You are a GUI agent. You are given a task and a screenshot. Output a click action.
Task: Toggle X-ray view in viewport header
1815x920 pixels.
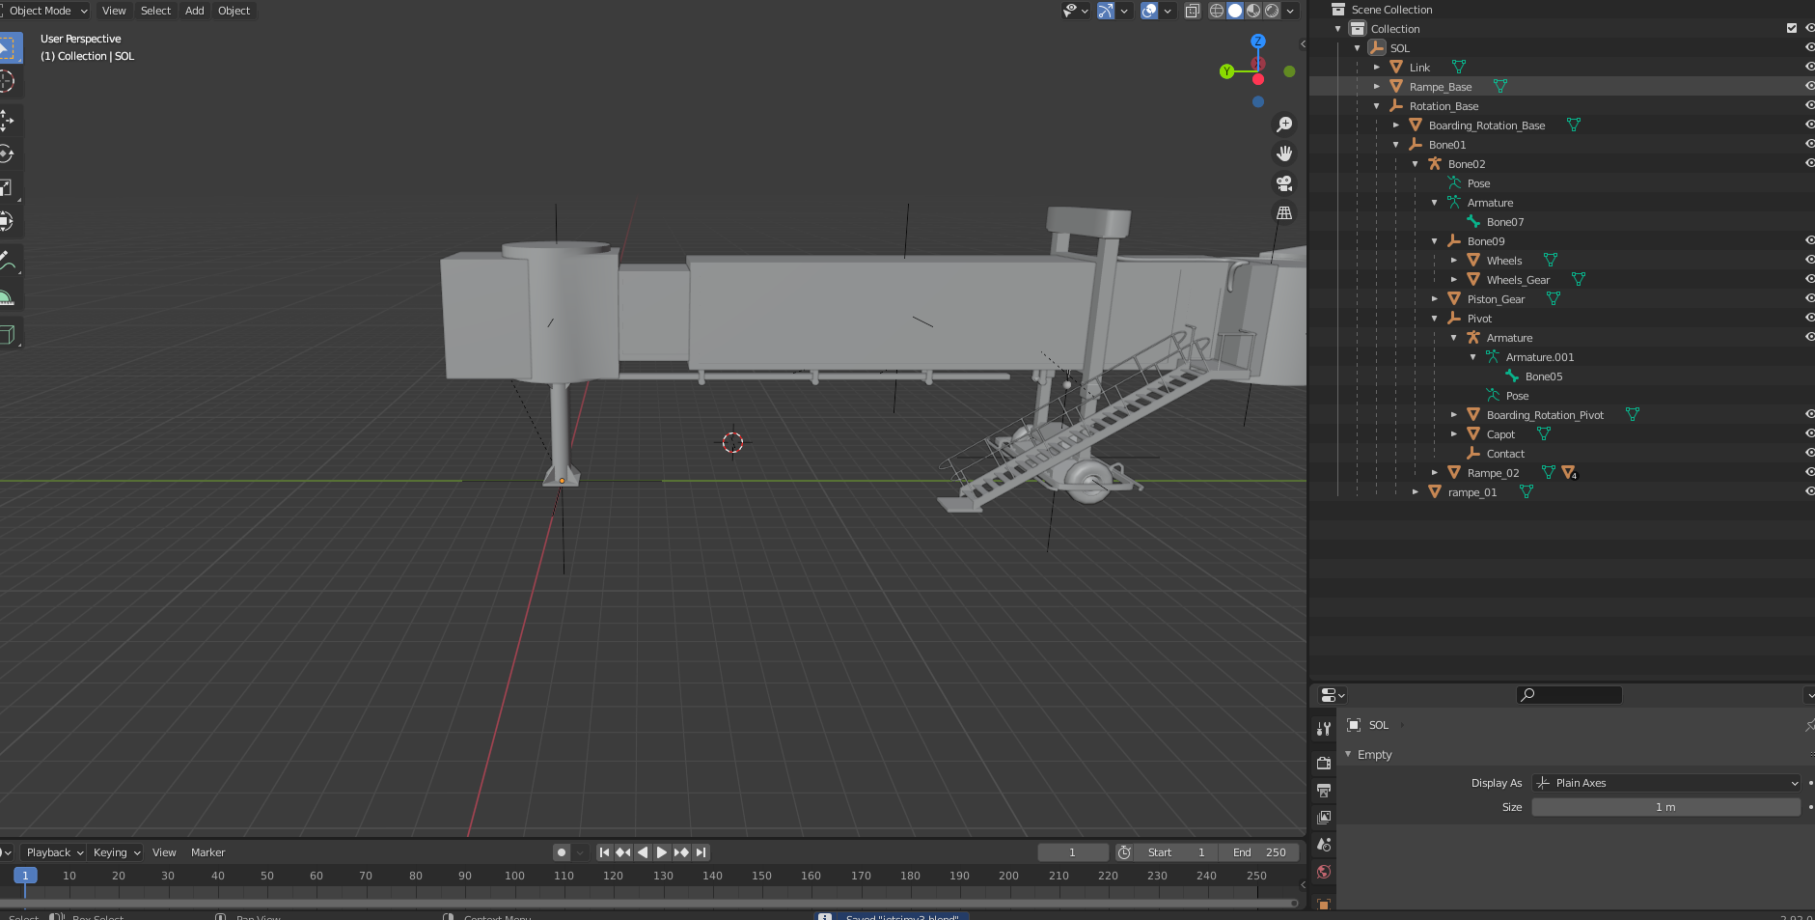tap(1193, 11)
